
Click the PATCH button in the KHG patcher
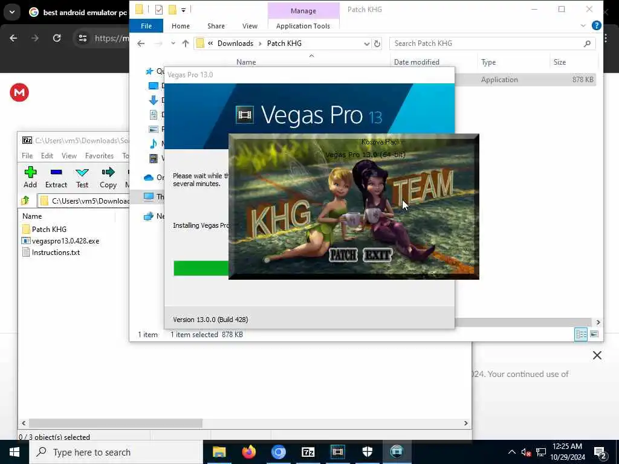click(343, 255)
